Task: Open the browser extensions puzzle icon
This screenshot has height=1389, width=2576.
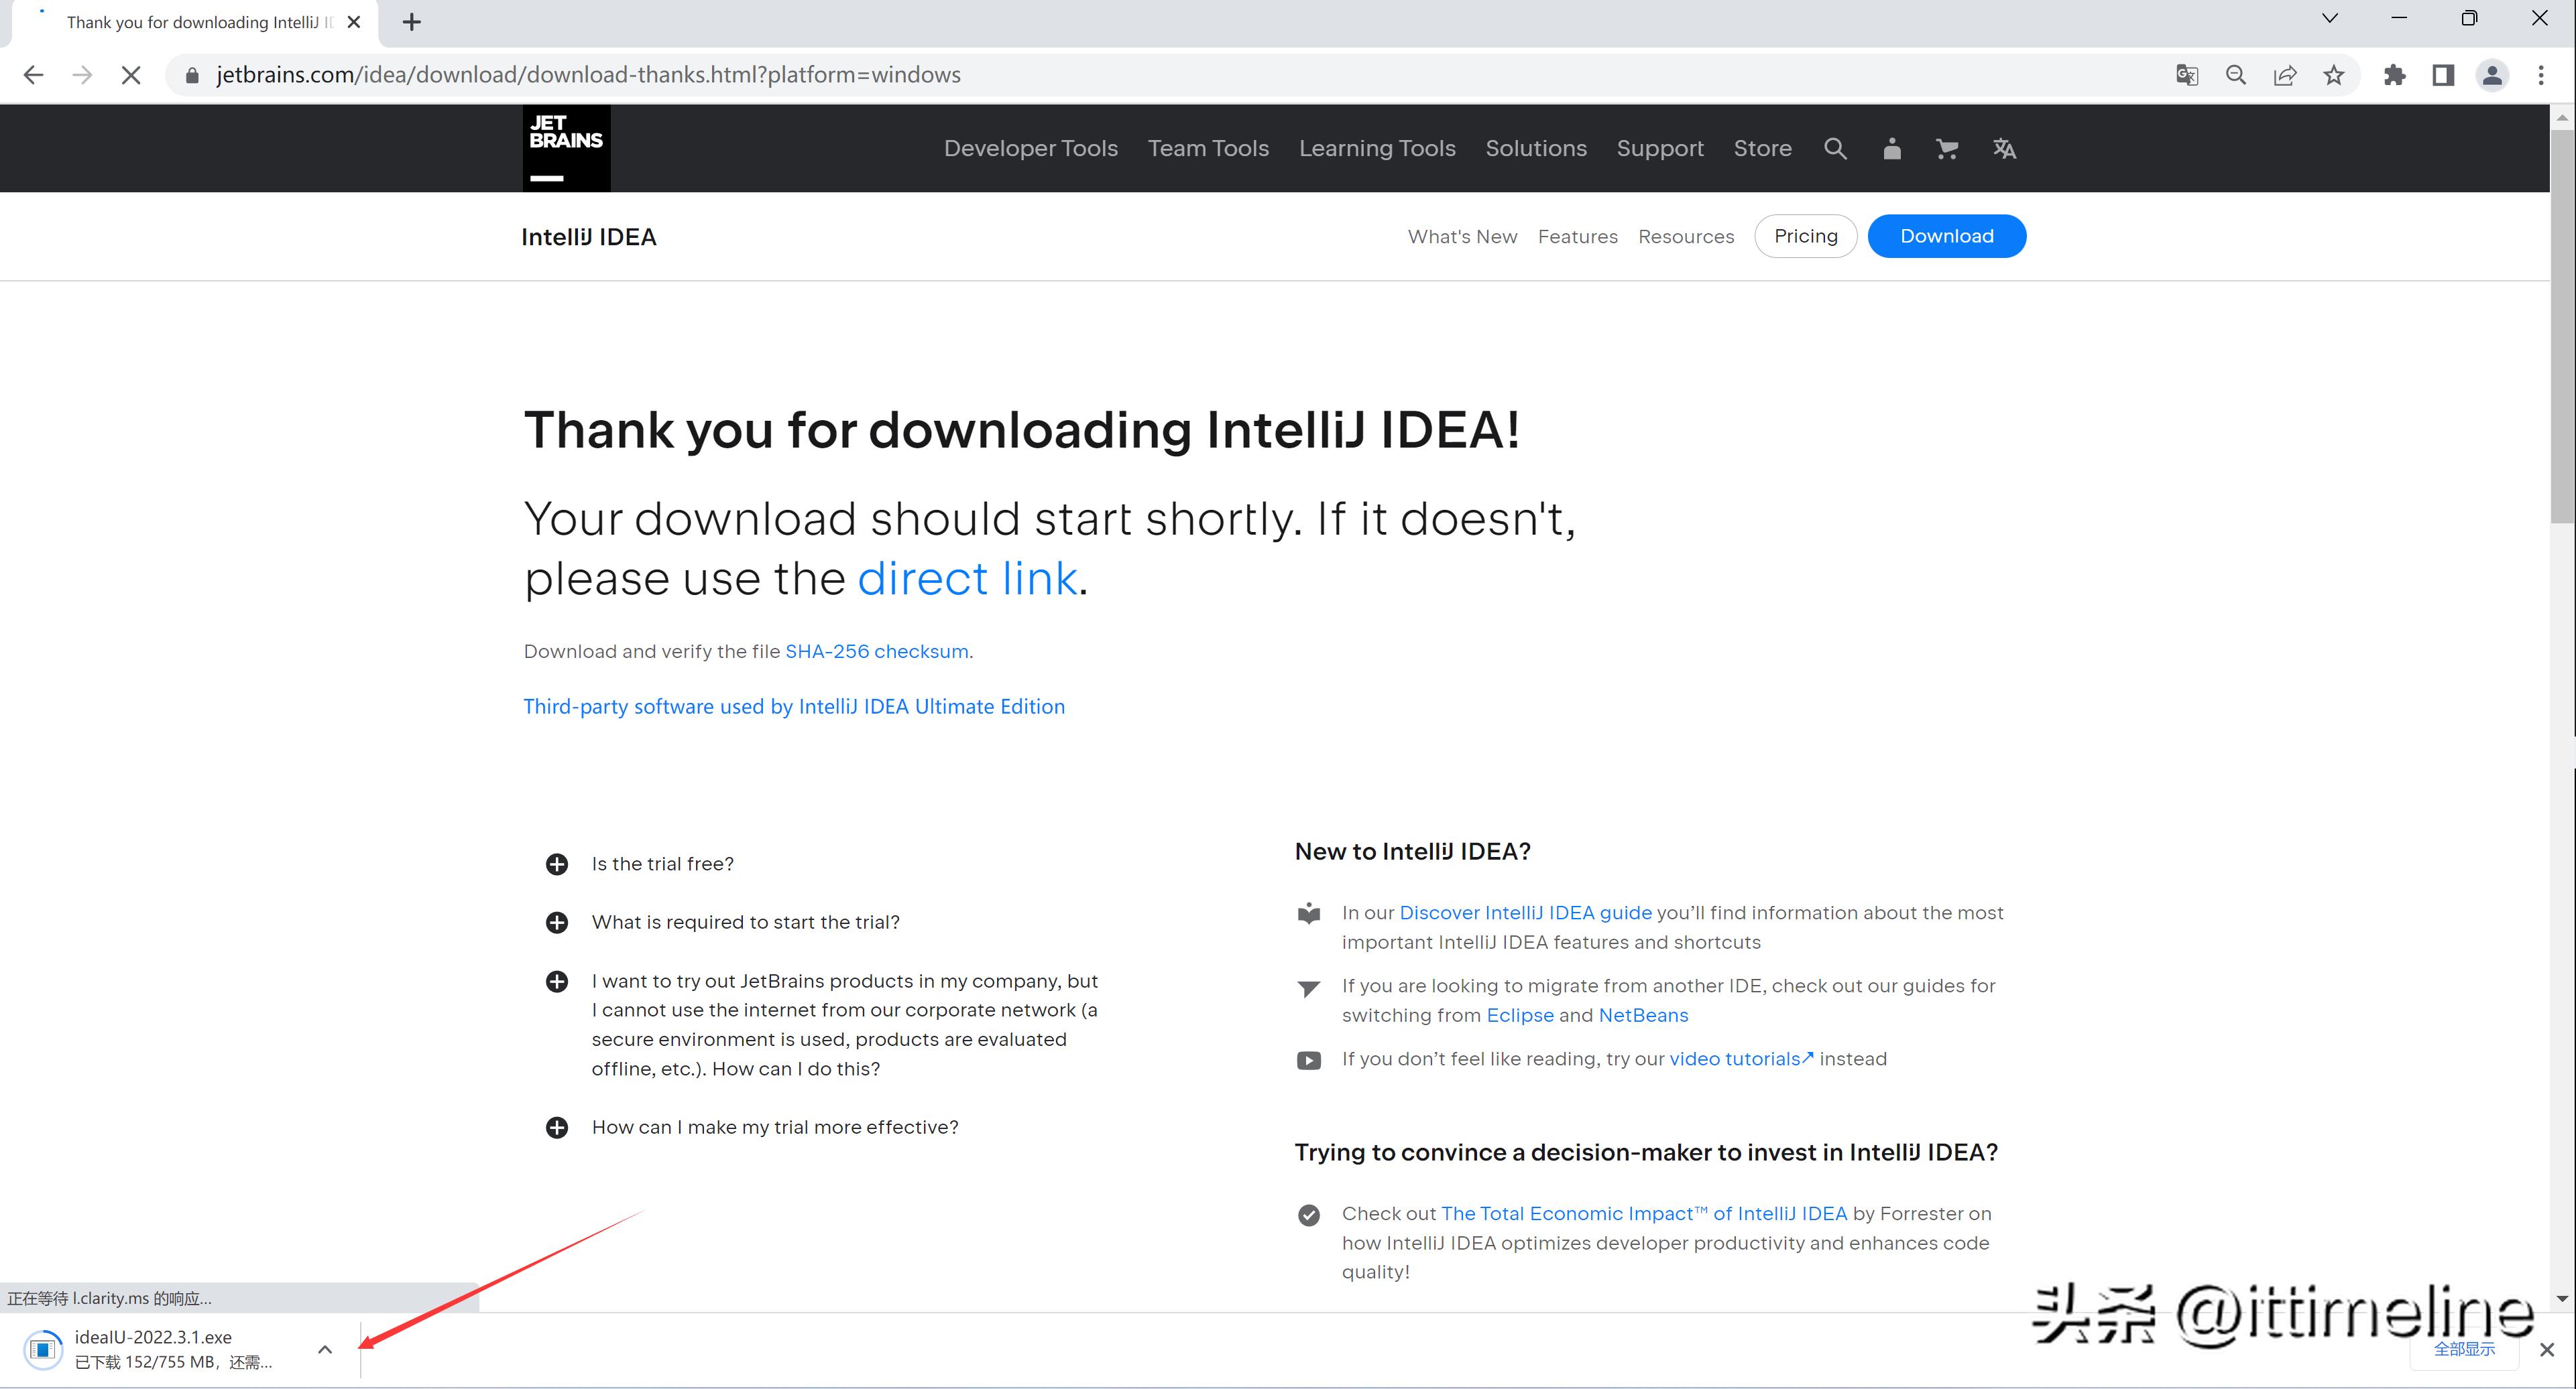Action: (2395, 75)
